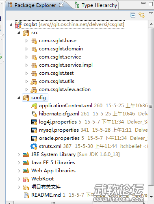Click the hibernate.cfg.xml file icon

(x=34, y=114)
